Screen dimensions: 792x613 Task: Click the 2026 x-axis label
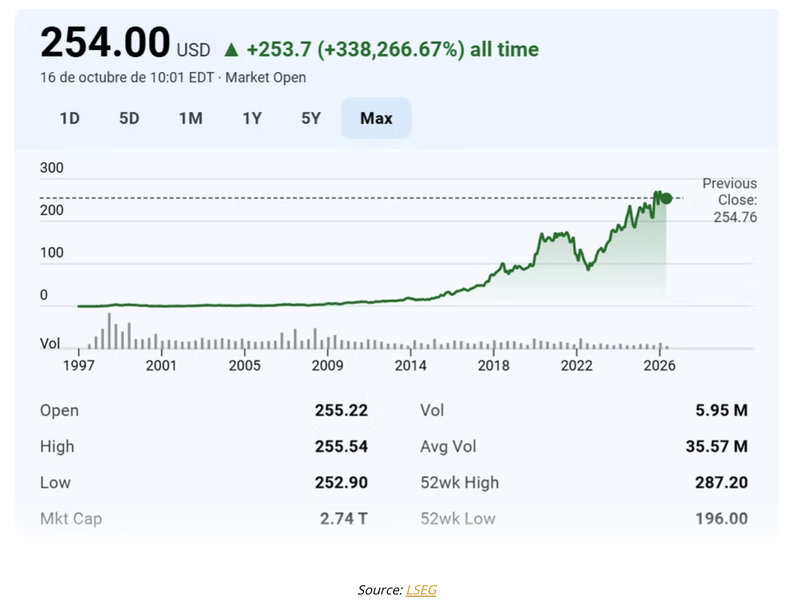[659, 365]
